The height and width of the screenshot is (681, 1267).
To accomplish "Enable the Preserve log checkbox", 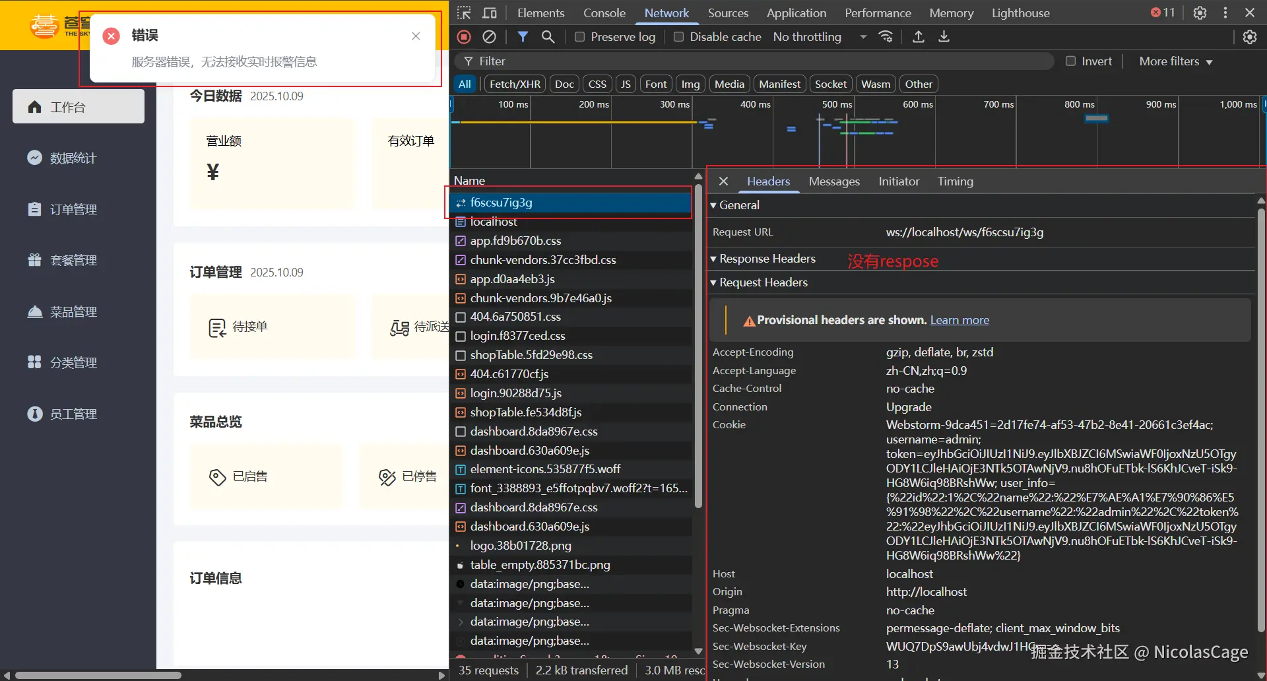I will point(579,37).
